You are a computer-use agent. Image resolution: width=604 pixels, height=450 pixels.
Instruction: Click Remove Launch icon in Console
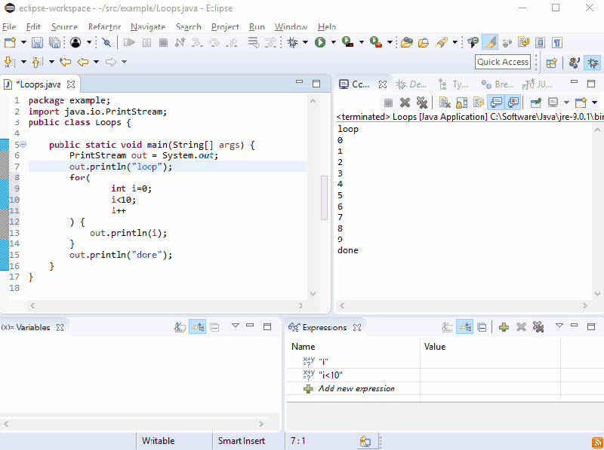405,103
